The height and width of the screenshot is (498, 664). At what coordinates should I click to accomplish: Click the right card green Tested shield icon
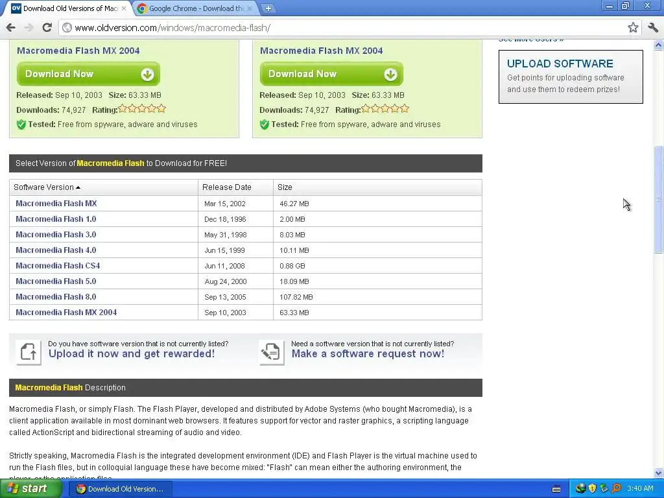[265, 124]
